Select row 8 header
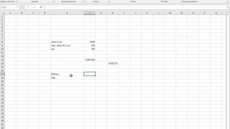This screenshot has width=230, height=129. [2, 42]
